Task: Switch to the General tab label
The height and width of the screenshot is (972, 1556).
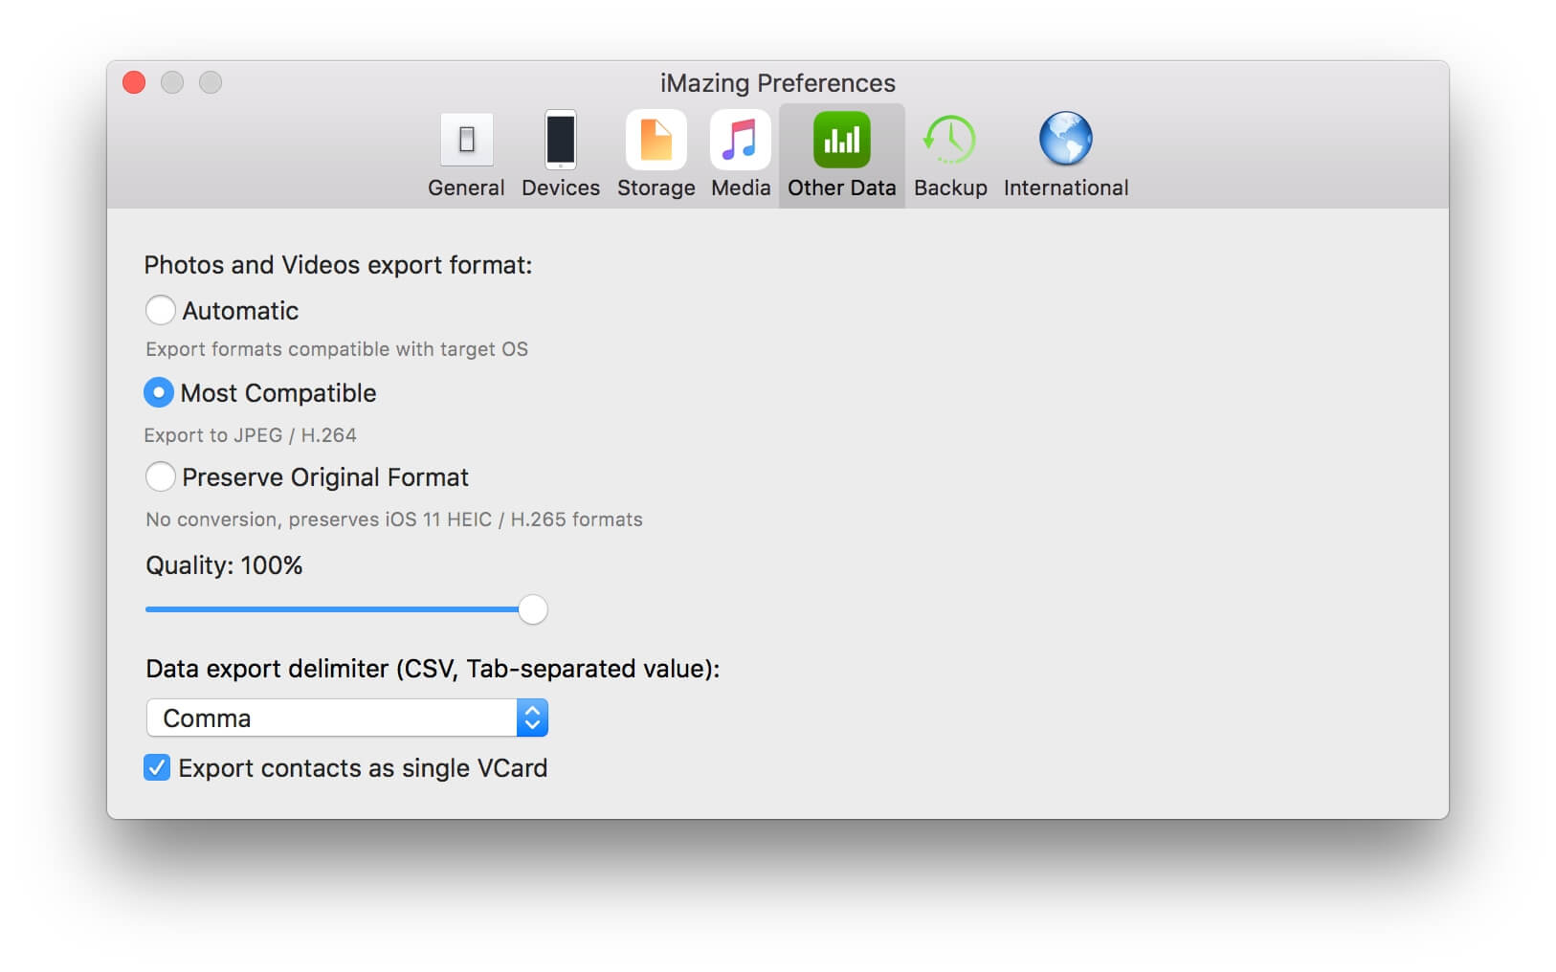Action: (x=466, y=188)
